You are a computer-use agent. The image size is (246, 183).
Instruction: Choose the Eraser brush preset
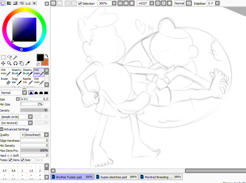pos(5,81)
